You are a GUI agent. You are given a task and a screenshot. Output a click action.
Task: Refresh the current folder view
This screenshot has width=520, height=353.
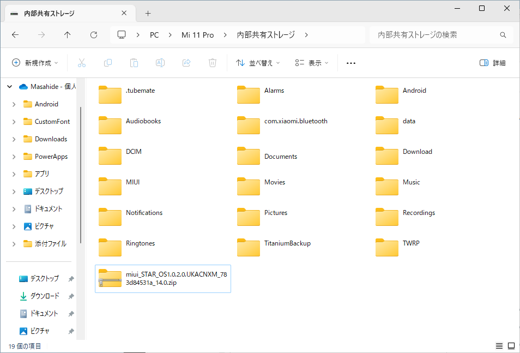(94, 35)
